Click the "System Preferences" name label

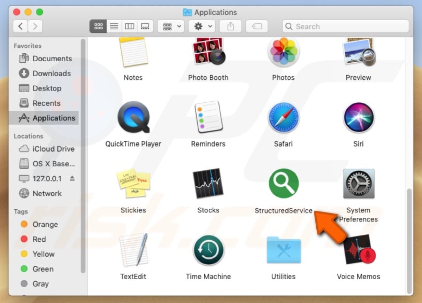pos(358,215)
